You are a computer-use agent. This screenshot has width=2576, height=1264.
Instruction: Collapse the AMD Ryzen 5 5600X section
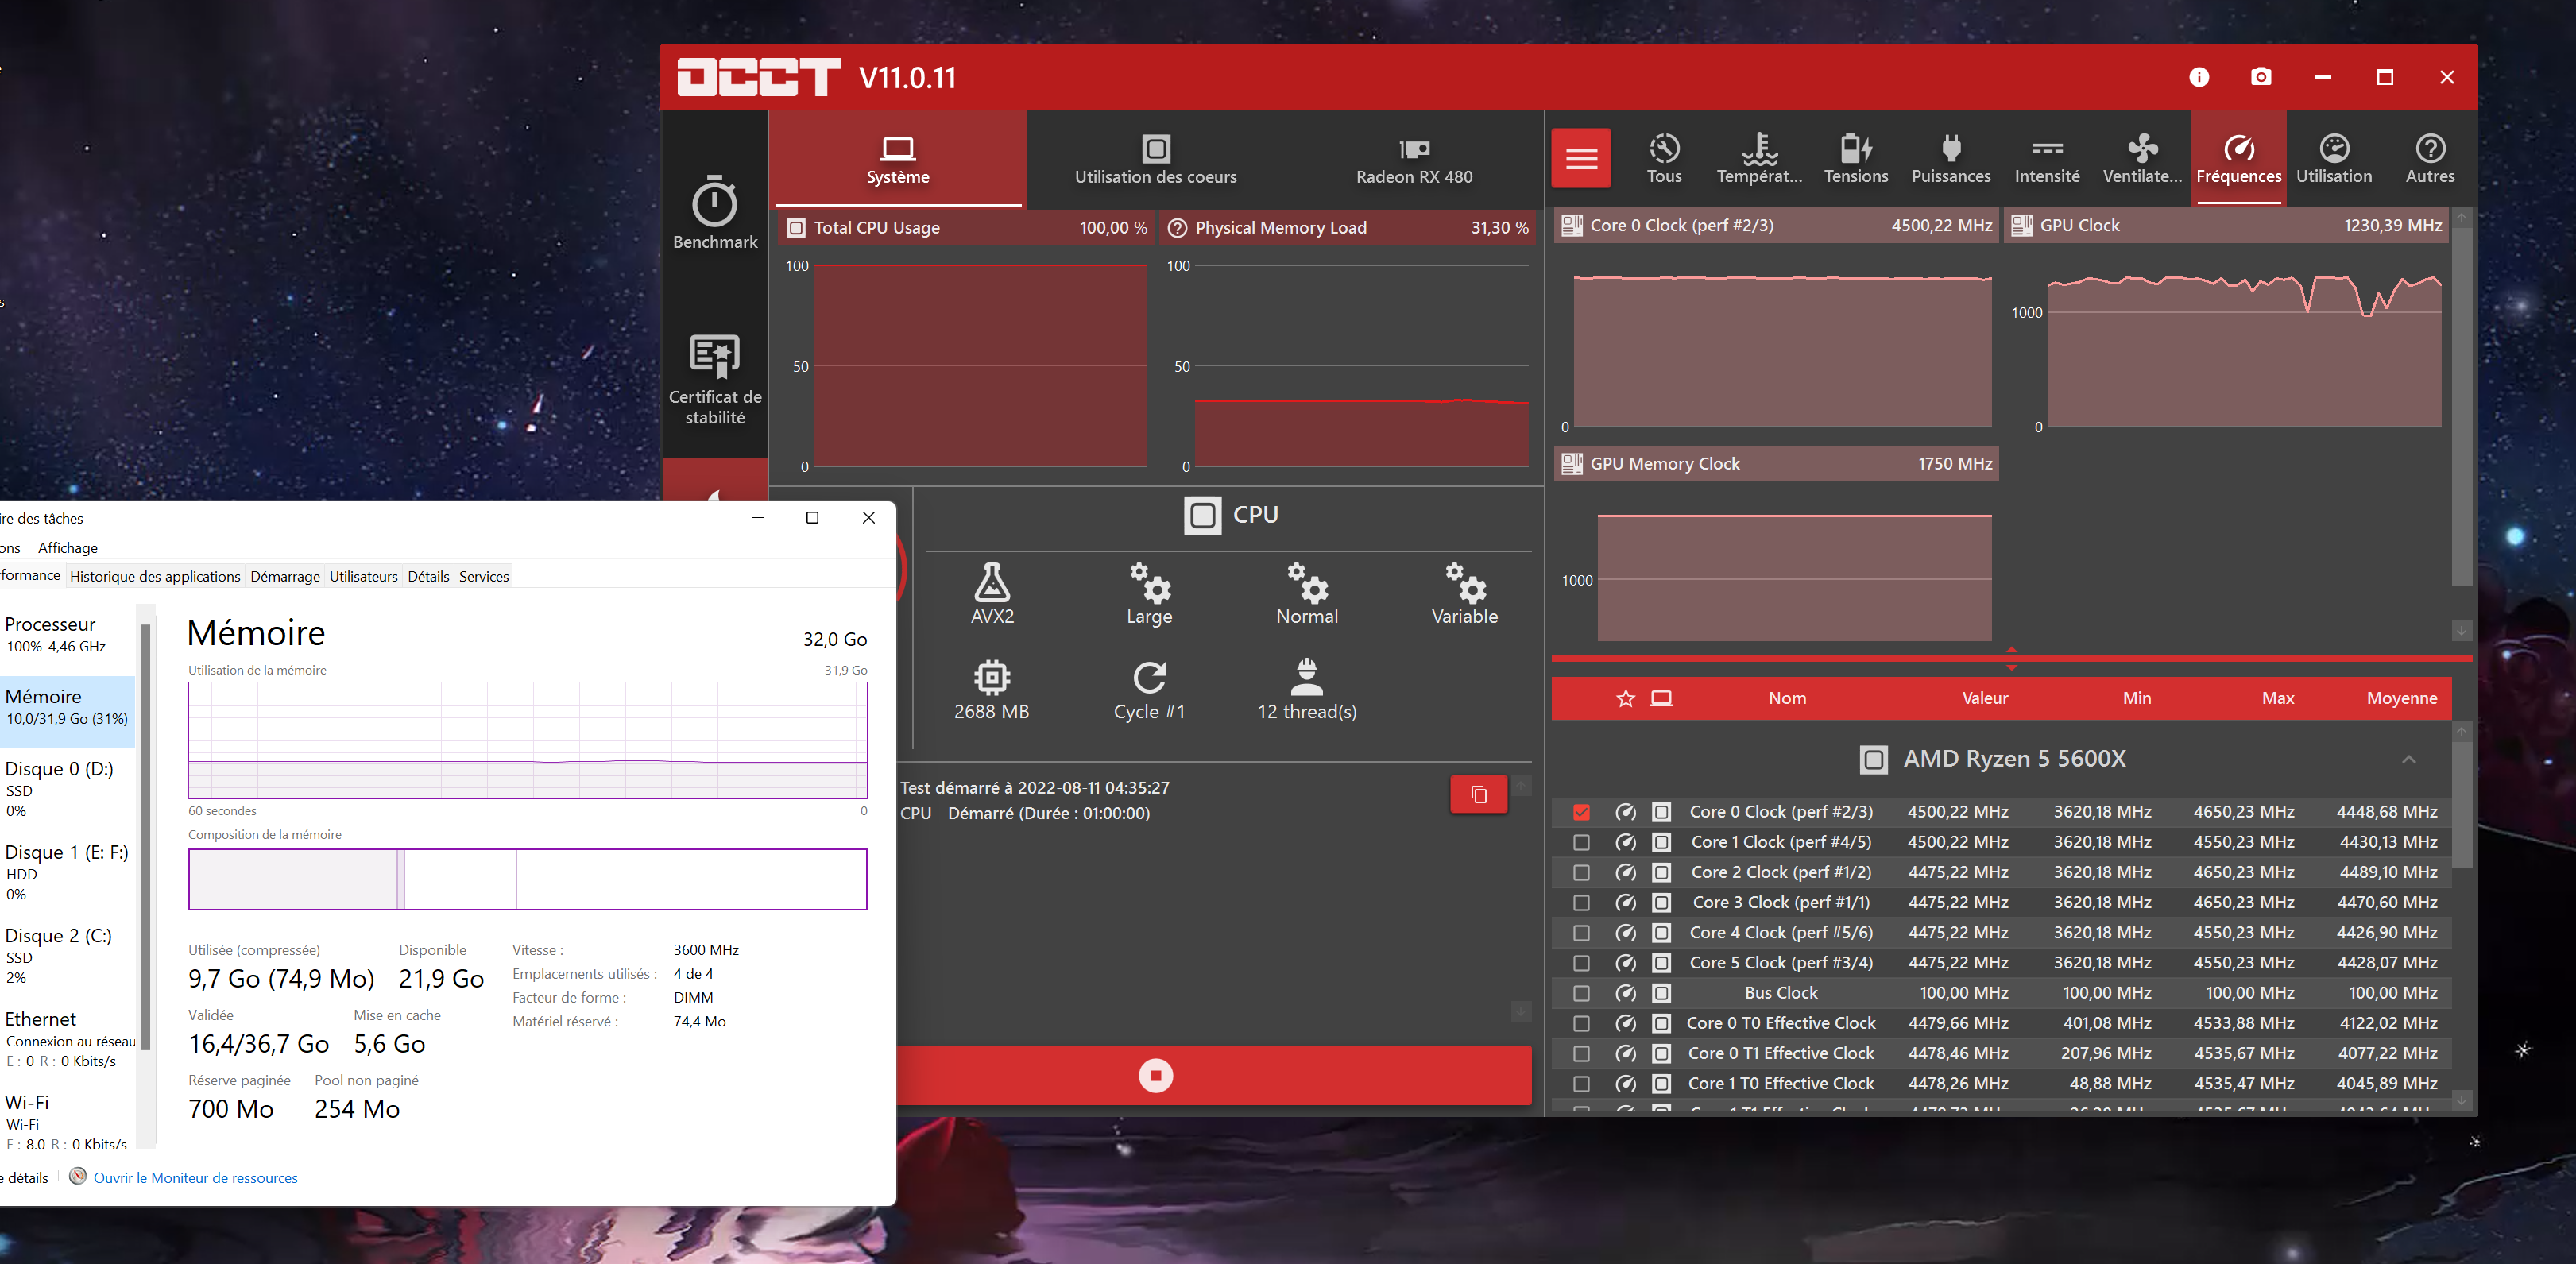[2410, 760]
